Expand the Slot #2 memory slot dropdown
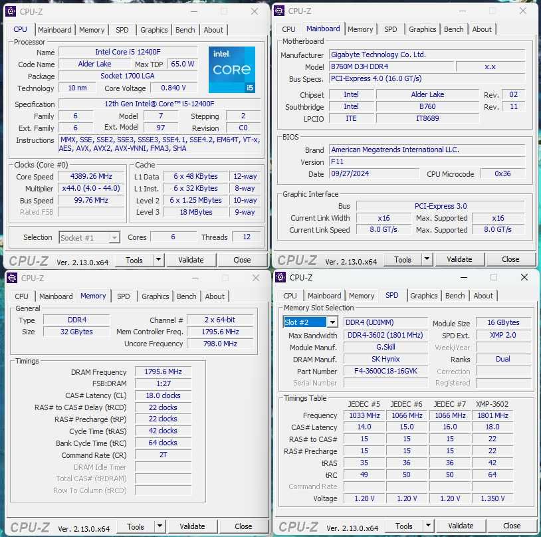This screenshot has width=541, height=537. pyautogui.click(x=332, y=322)
